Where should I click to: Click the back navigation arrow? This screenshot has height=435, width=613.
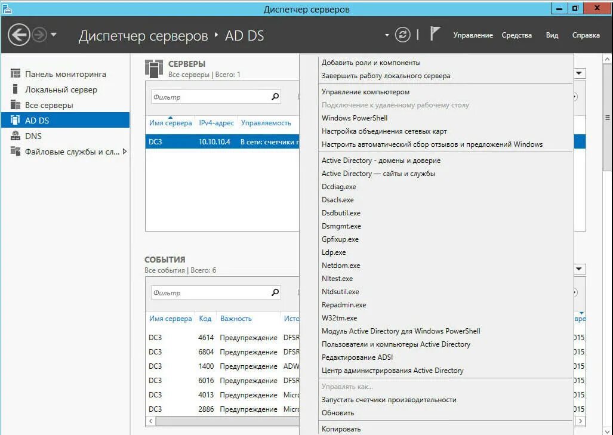[19, 35]
